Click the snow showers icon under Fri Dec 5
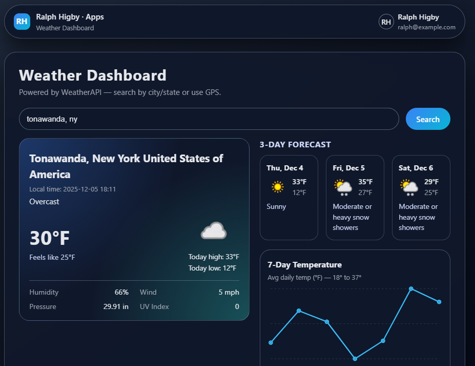Image resolution: width=475 pixels, height=366 pixels. [x=342, y=187]
